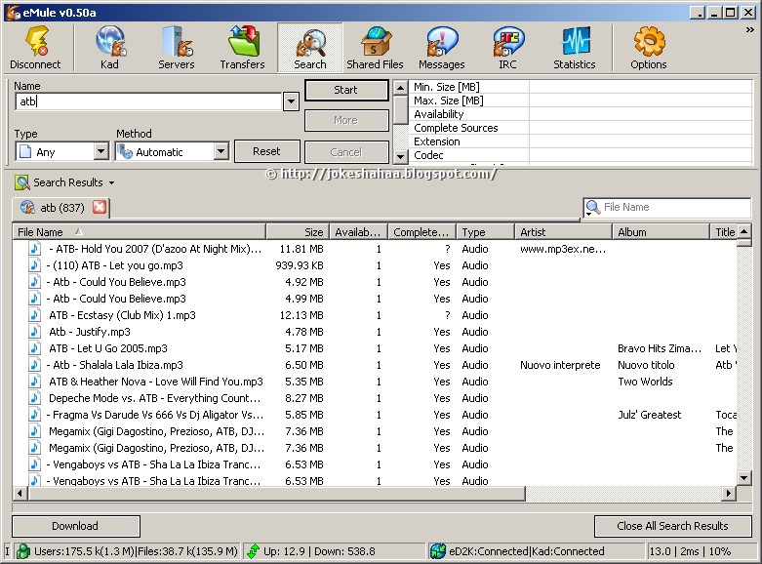Click eD2K connection globe status icon

click(438, 551)
